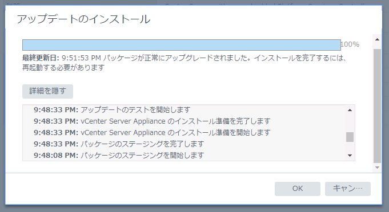Select log line vCenter Server Appliance のインストール準備を完了します
Screen dimensions: 389x212
pyautogui.click(x=152, y=121)
